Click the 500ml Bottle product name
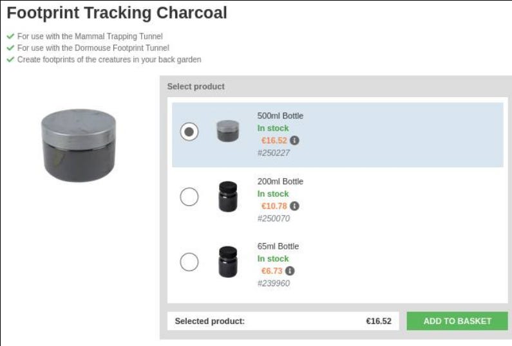 pyautogui.click(x=280, y=116)
